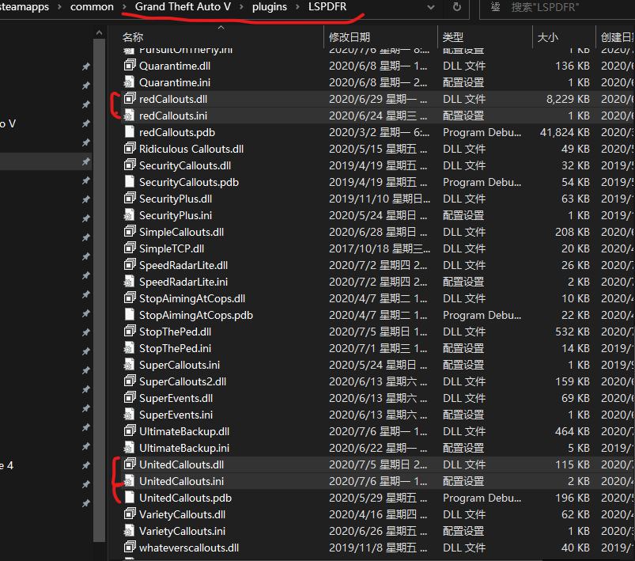Screen dimensions: 635x561
Task: Click the StopThePed.dll file icon
Action: (130, 331)
